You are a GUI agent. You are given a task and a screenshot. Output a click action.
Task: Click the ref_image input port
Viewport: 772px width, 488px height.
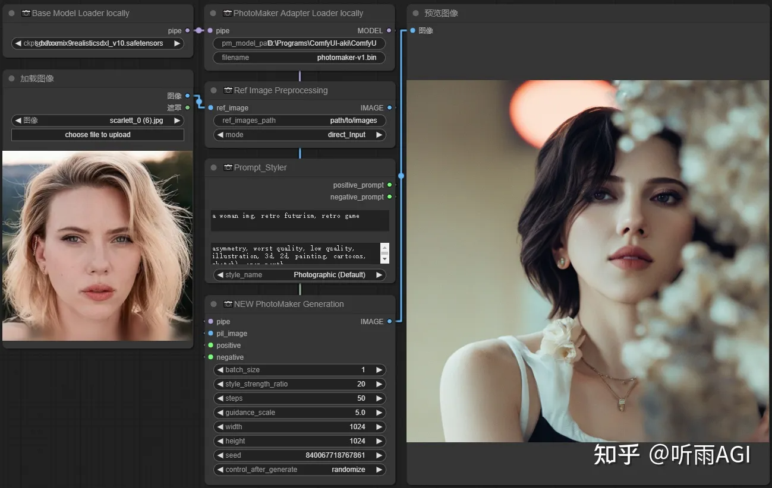(x=210, y=107)
